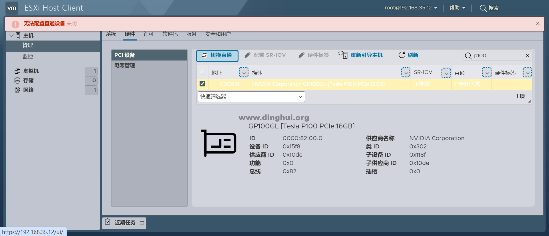Click the grid resize handle corner

coord(530,102)
